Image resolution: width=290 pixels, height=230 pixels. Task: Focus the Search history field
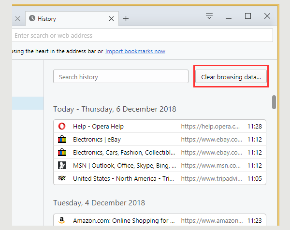pyautogui.click(x=121, y=76)
